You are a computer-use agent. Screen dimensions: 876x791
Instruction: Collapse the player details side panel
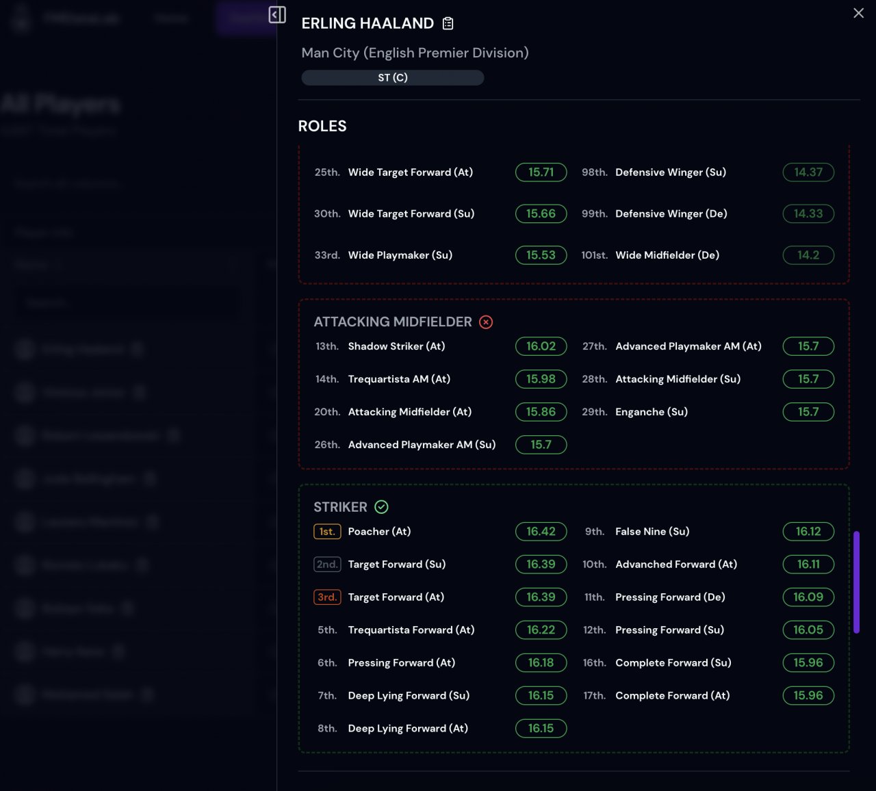tap(277, 14)
